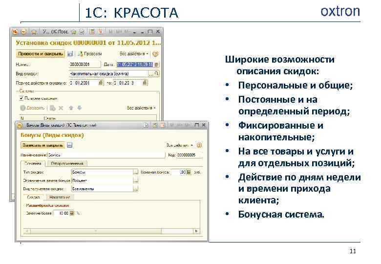Open calendar picker for period start date
This screenshot has width=381, height=264.
(x=101, y=83)
